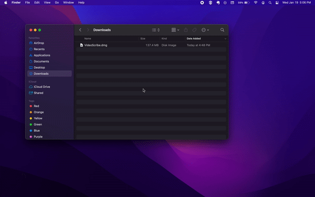Open the Action ellipsis menu
This screenshot has width=315, height=197.
tap(205, 30)
